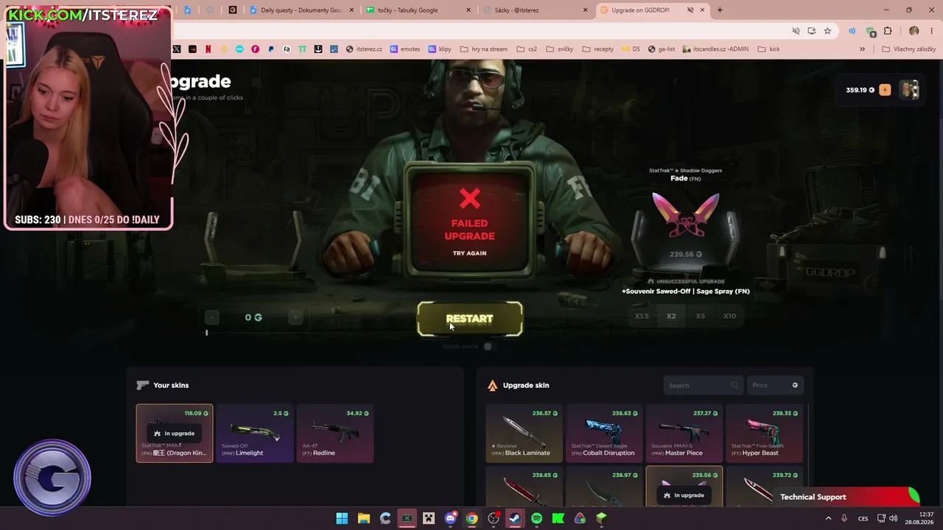Open the Všechny záložky folder
943x530 pixels.
909,49
